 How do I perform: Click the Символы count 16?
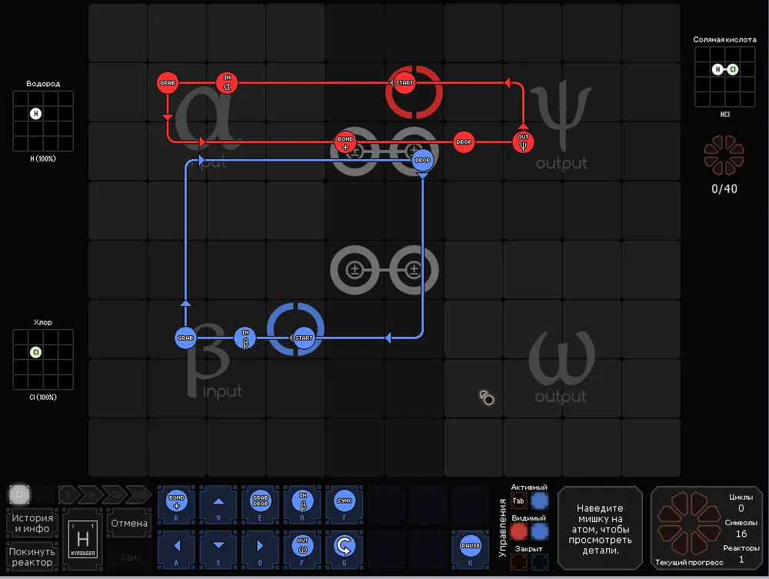[741, 534]
